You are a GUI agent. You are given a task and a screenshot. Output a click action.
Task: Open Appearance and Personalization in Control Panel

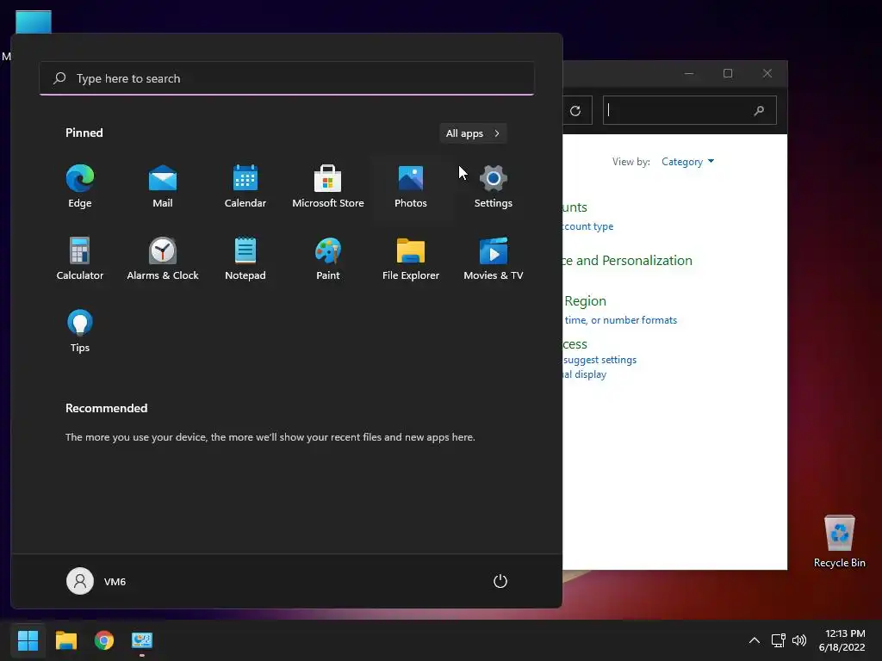point(628,260)
